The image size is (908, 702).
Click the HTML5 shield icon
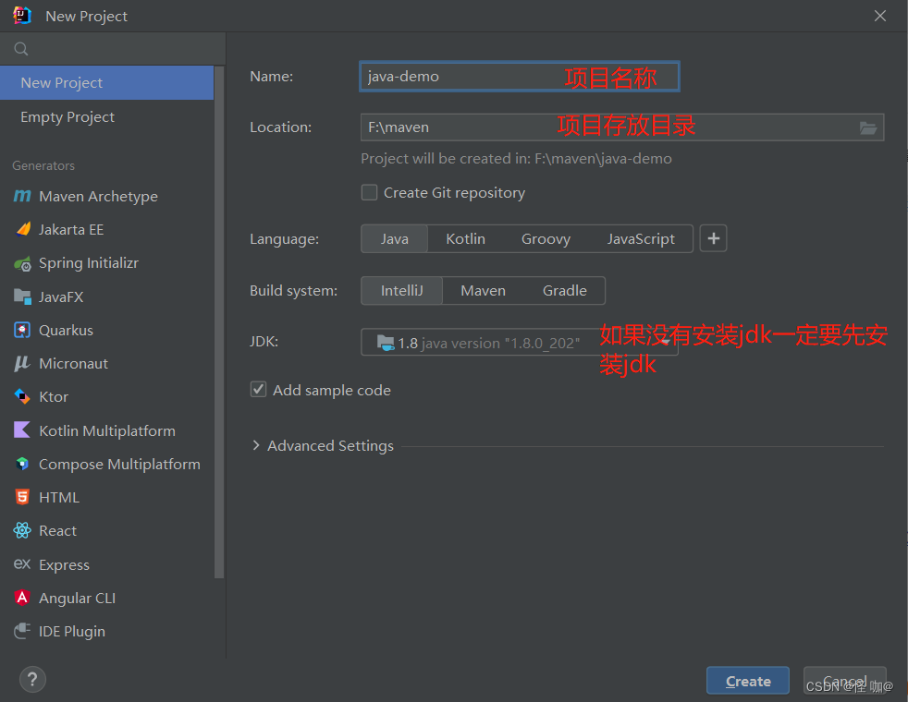coord(22,497)
